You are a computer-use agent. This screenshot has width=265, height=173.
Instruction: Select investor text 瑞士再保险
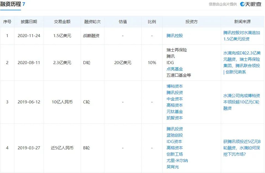point(177,50)
